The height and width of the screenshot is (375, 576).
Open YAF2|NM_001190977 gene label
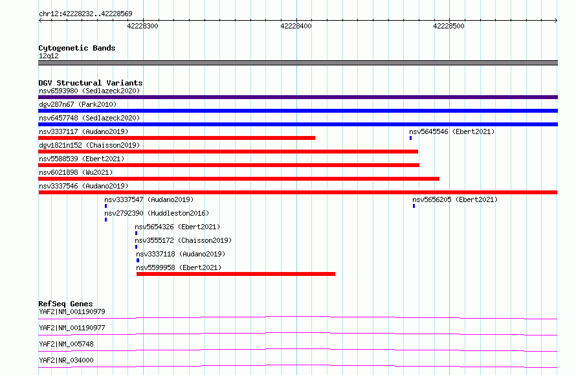click(72, 328)
